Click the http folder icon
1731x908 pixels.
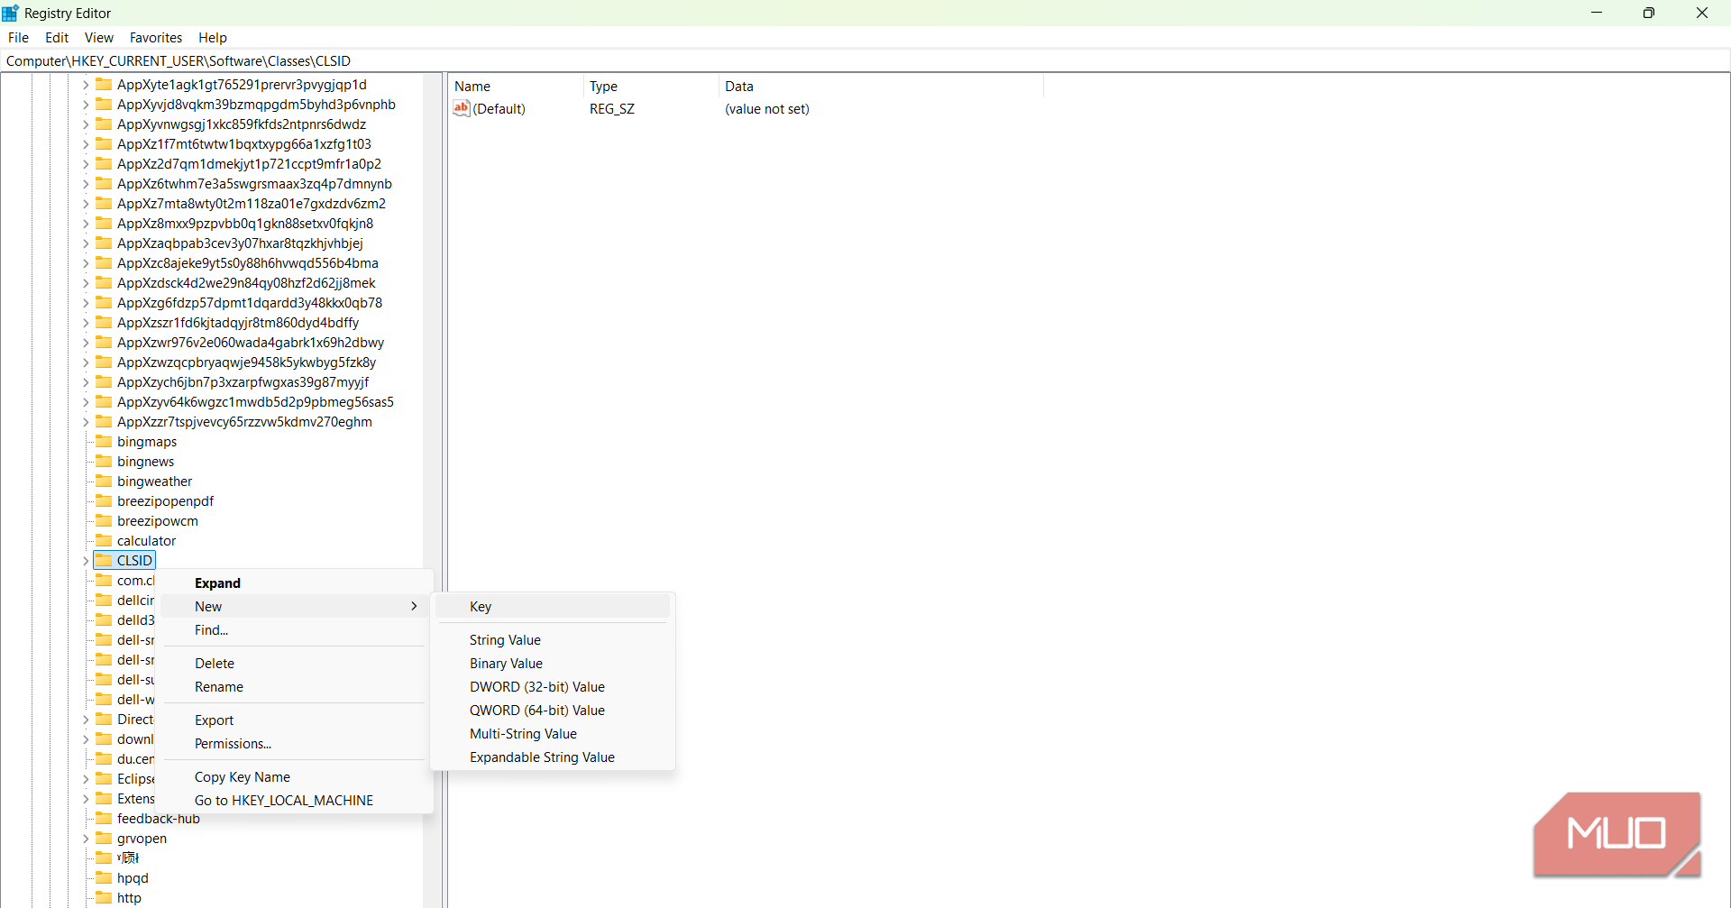pos(104,897)
